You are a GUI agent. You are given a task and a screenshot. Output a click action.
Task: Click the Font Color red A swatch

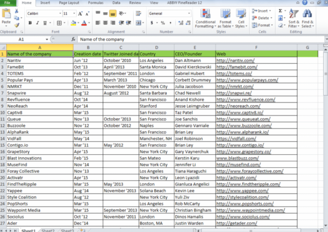(84, 23)
